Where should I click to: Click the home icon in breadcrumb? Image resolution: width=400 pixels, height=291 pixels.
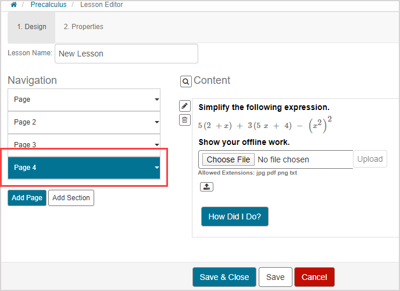coord(14,5)
